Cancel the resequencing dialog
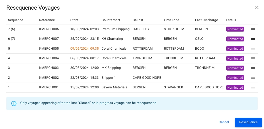 click(x=224, y=122)
